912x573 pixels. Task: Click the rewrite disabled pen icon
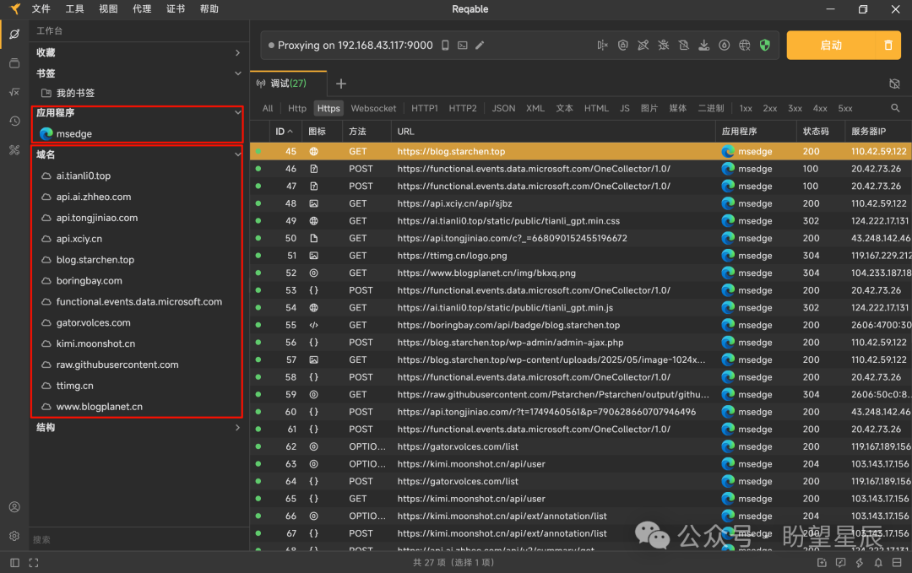click(x=643, y=46)
